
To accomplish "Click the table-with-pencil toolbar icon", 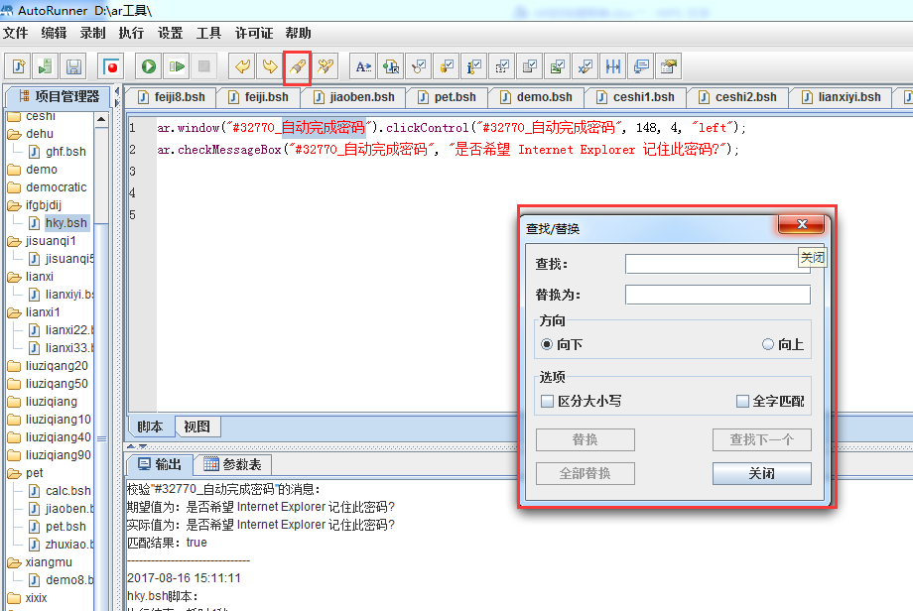I will [x=669, y=66].
